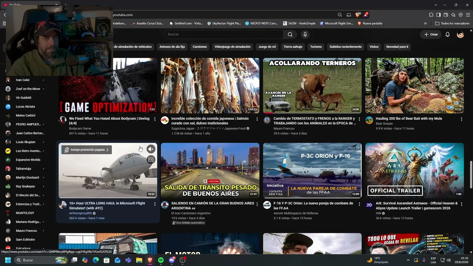Open Brave Rewards triangle icon
This screenshot has height=266, width=473.
pyautogui.click(x=366, y=15)
